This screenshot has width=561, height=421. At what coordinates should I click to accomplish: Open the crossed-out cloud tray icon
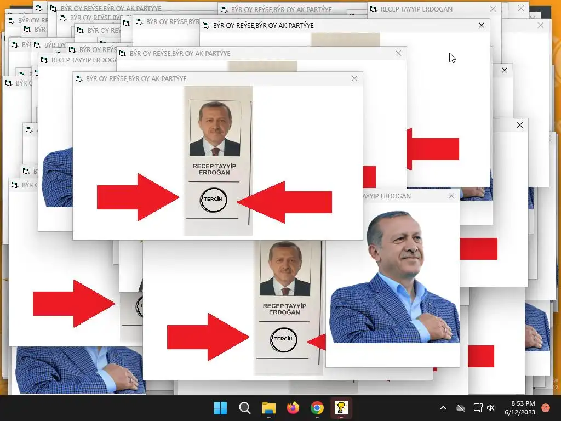click(x=461, y=408)
